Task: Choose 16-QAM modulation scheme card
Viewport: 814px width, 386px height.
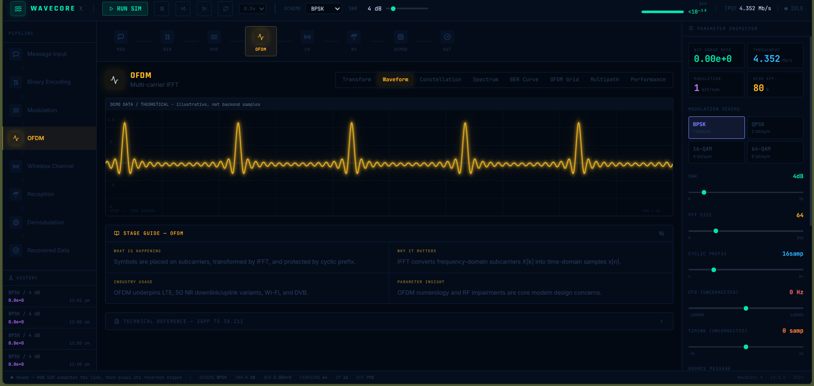Action: coord(716,152)
